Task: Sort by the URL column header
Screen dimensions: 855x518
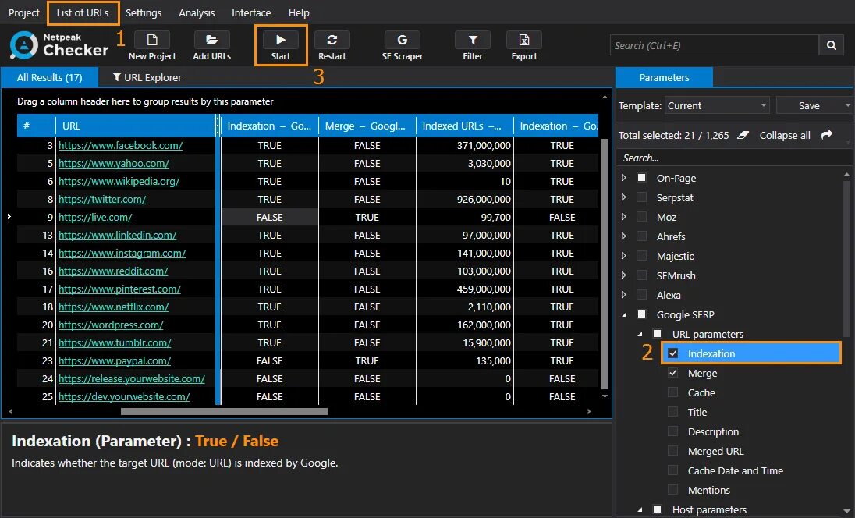Action: [135, 126]
